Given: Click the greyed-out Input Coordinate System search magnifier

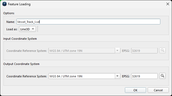Looking at the screenshot, I should (x=162, y=50).
